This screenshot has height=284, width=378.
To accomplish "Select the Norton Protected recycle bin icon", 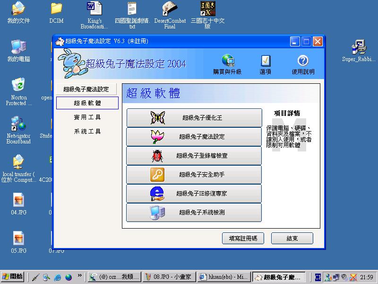I will point(18,92).
